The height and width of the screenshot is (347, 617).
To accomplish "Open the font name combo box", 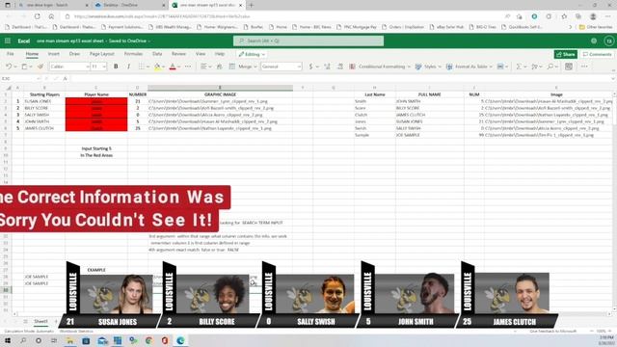I will click(x=69, y=67).
